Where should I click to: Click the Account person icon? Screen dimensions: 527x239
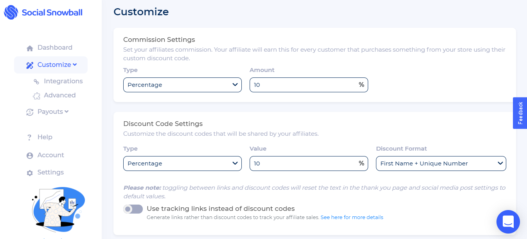(x=30, y=155)
